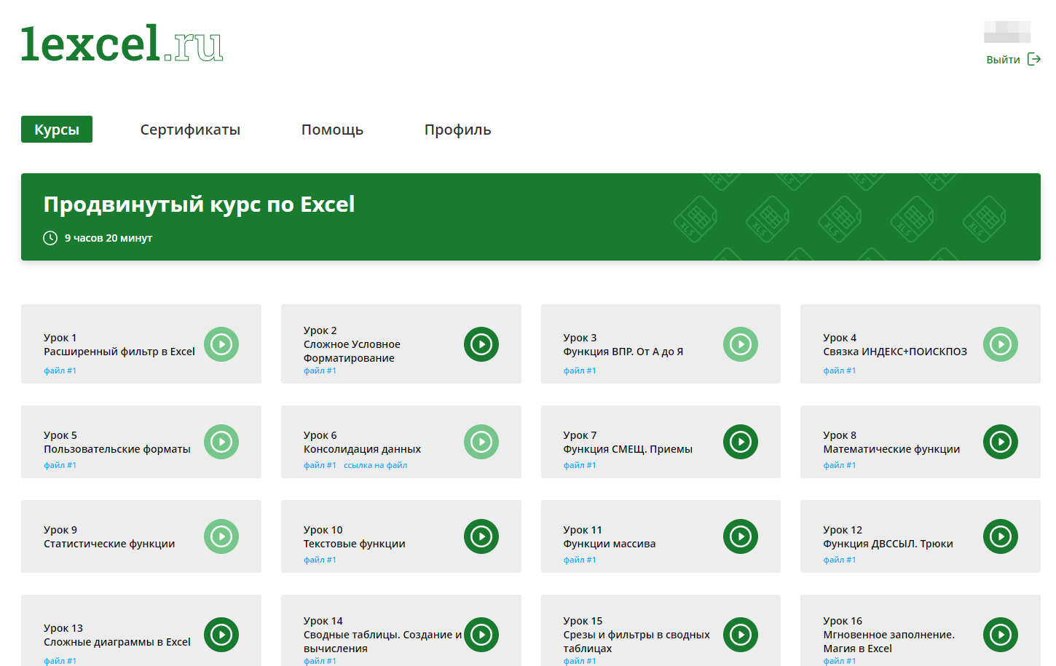Play lesson 9 Статистические функции
1056x666 pixels.
click(221, 536)
